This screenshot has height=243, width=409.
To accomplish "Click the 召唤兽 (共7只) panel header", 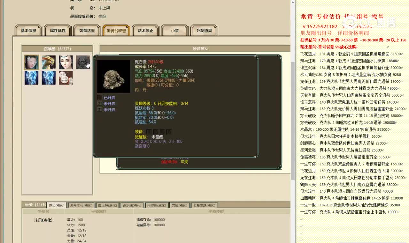I will [57, 49].
